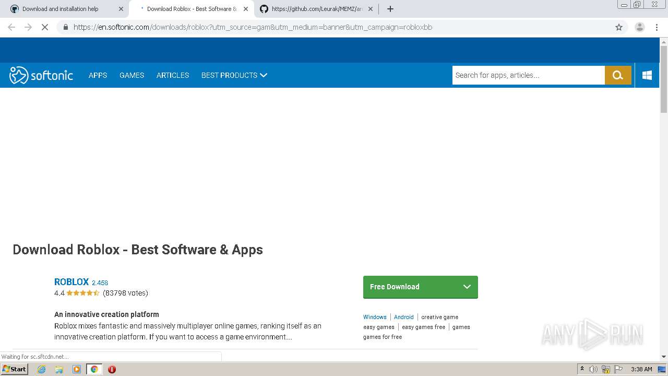Image resolution: width=668 pixels, height=376 pixels.
Task: View site security lock info
Action: (65, 27)
